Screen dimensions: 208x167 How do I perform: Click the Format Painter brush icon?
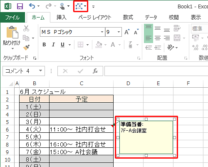tap(26, 48)
